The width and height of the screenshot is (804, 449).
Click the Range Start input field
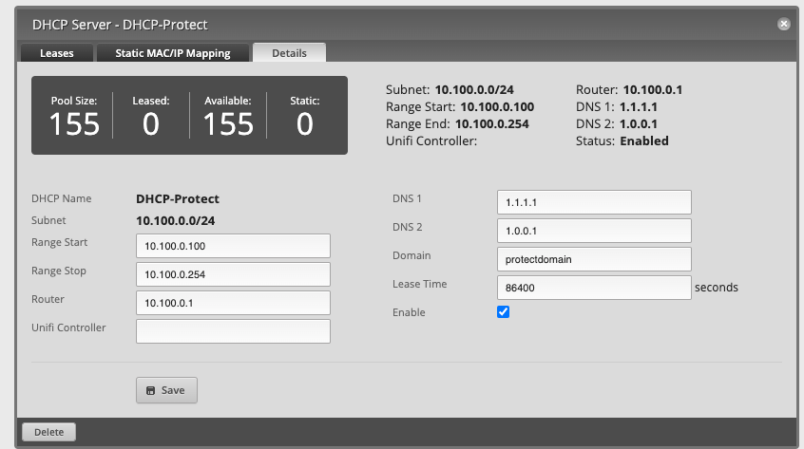[x=233, y=246]
